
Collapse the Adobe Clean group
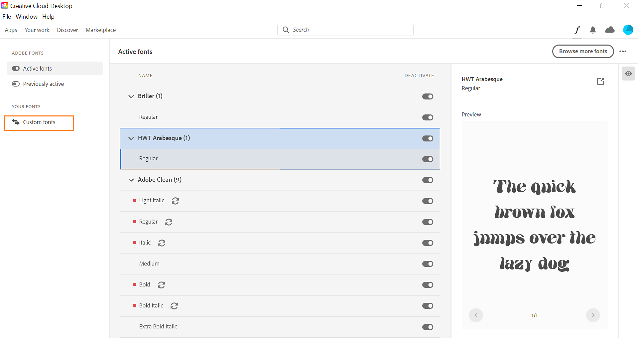pyautogui.click(x=131, y=180)
